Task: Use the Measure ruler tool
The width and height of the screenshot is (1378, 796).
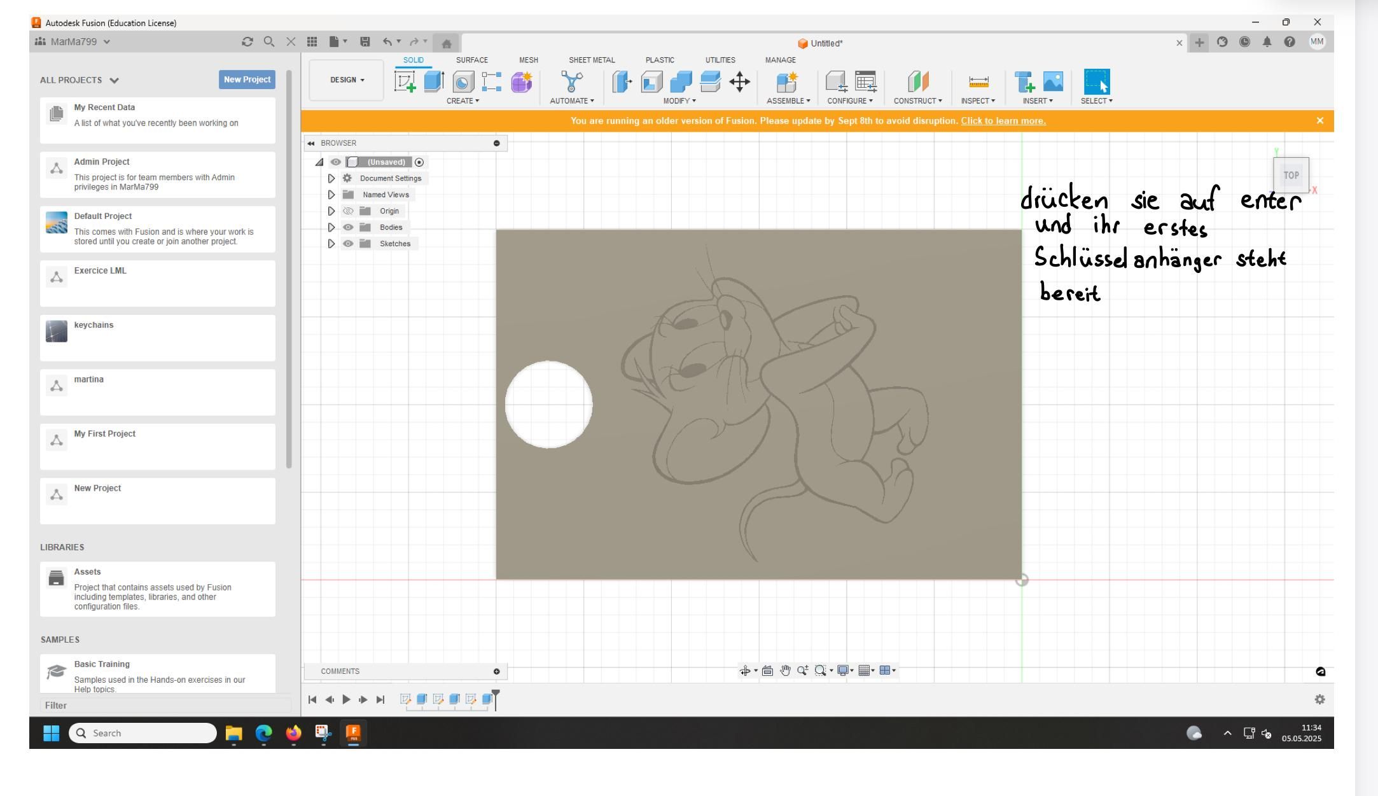Action: [978, 82]
